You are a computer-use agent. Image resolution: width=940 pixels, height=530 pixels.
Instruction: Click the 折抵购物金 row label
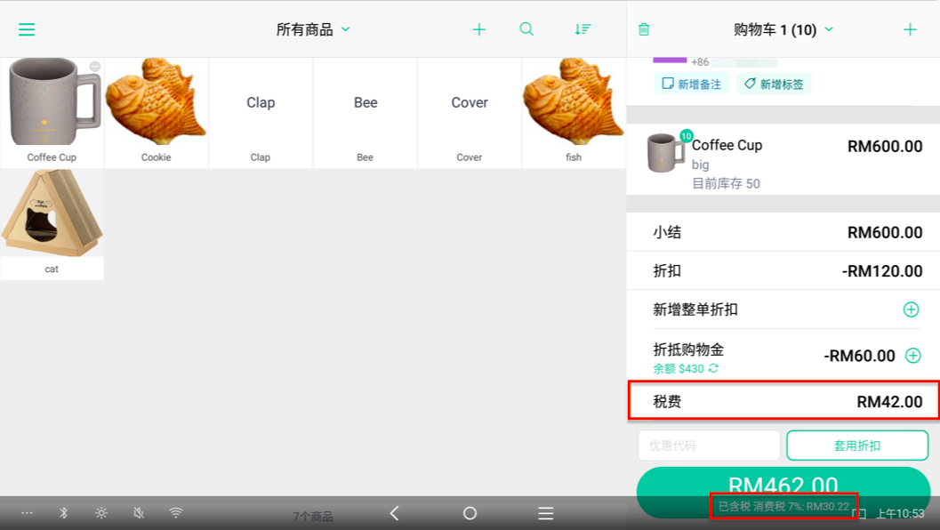pyautogui.click(x=688, y=349)
